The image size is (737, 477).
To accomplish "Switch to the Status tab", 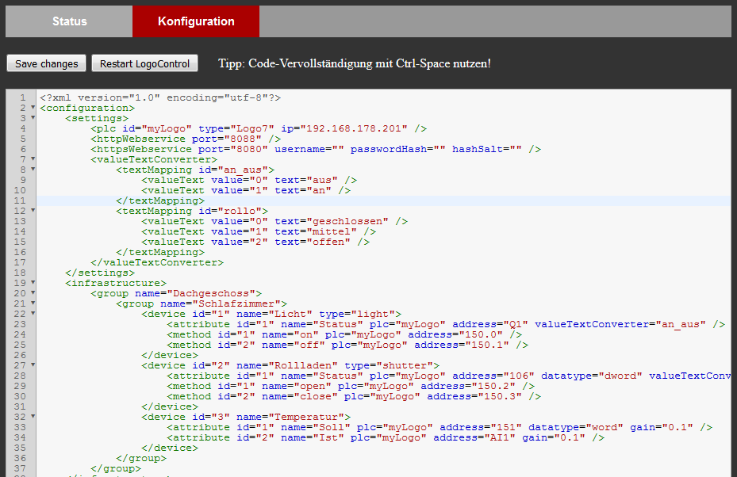I will pos(69,21).
